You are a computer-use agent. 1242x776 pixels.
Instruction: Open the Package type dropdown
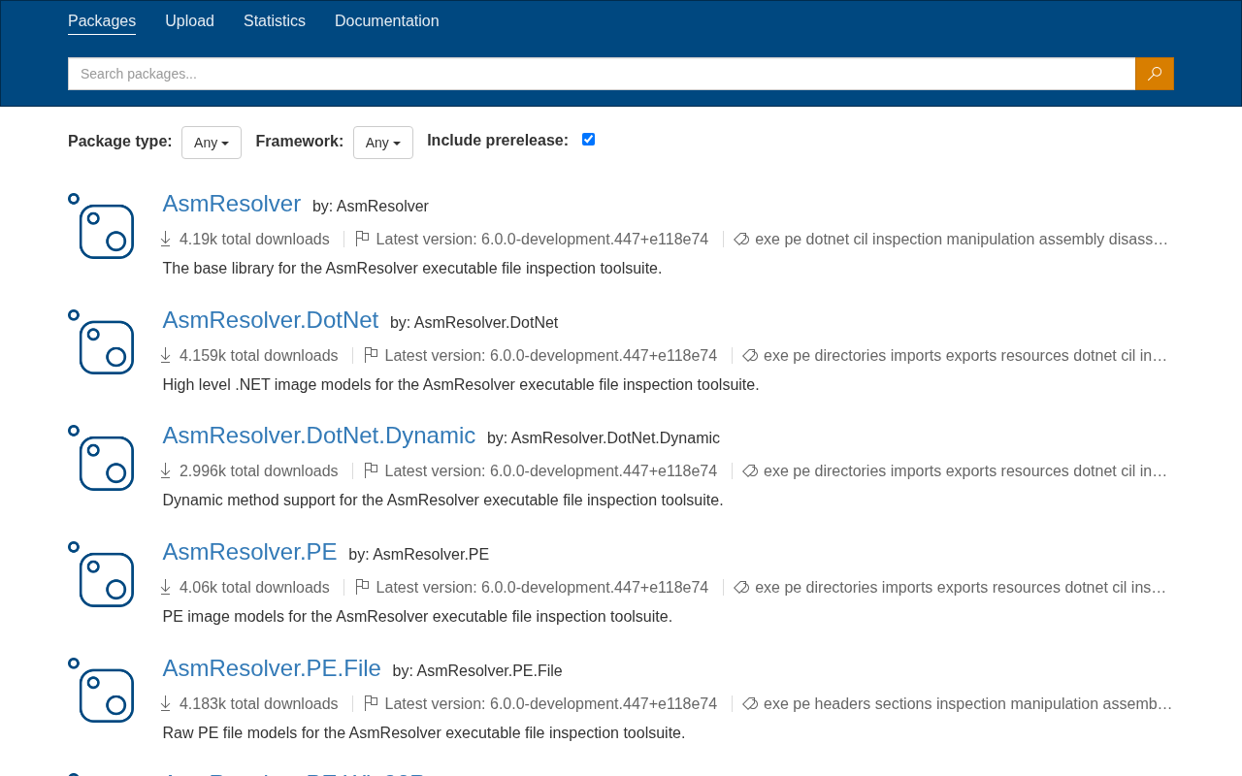point(212,143)
